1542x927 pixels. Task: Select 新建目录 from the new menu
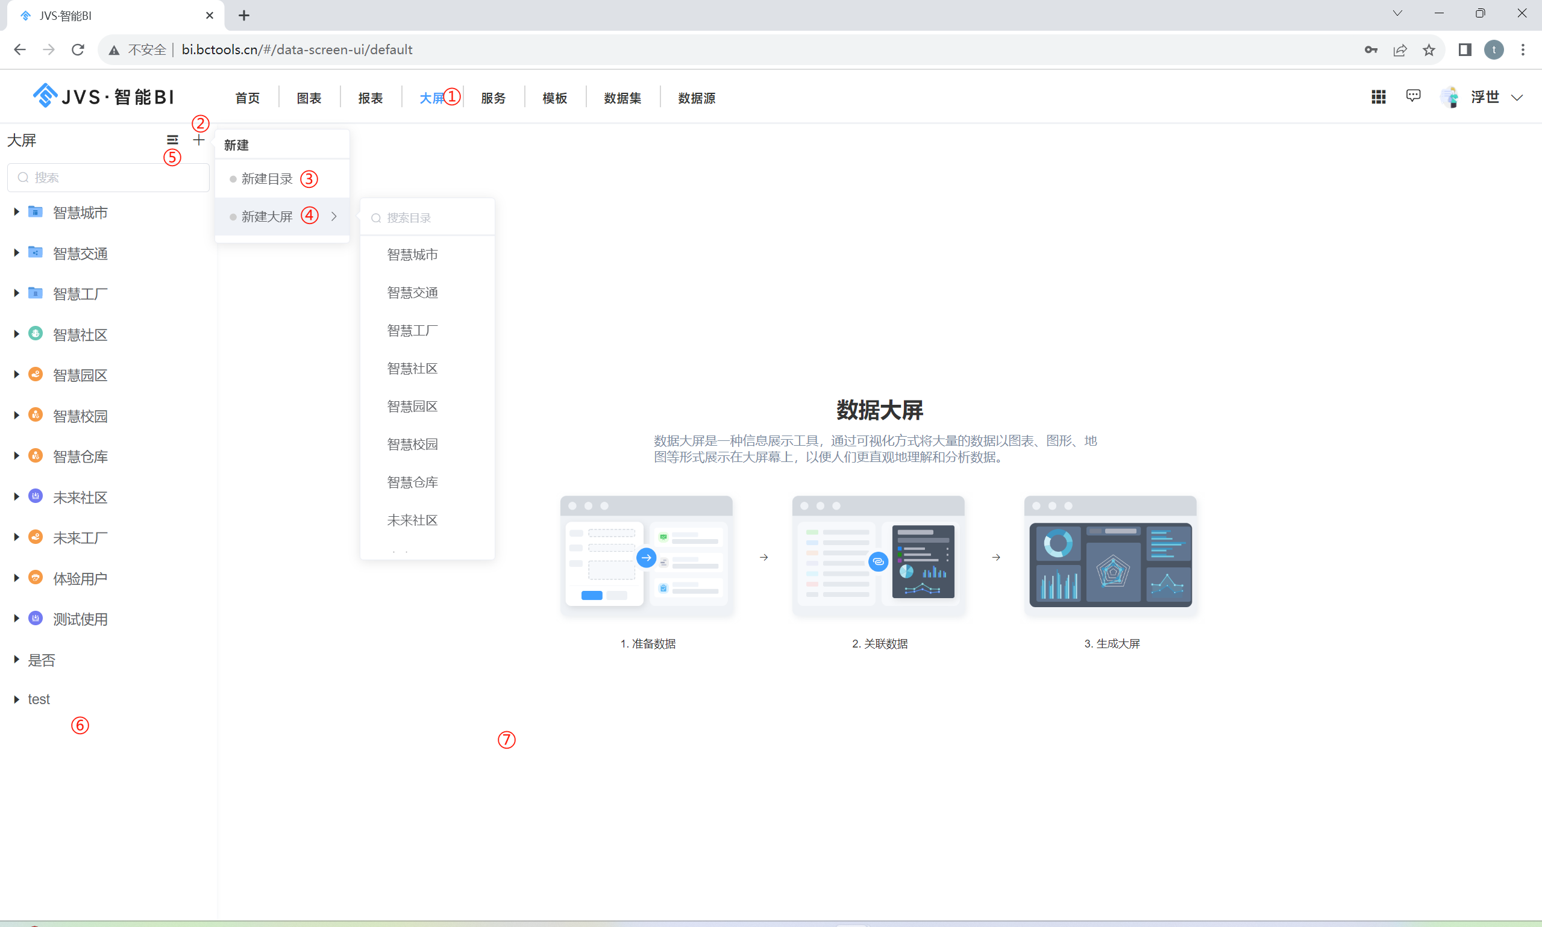coord(266,179)
